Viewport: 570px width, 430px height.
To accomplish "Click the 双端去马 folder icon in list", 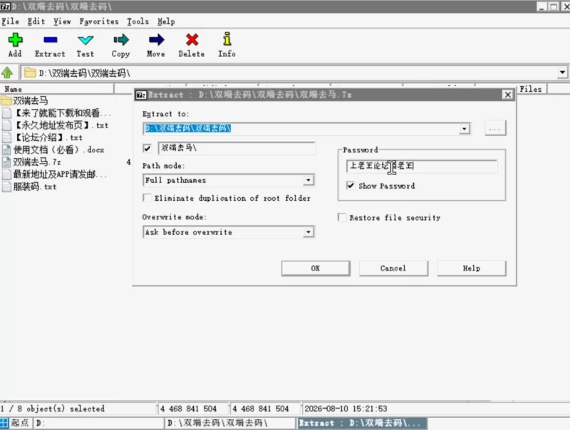I will 6,100.
